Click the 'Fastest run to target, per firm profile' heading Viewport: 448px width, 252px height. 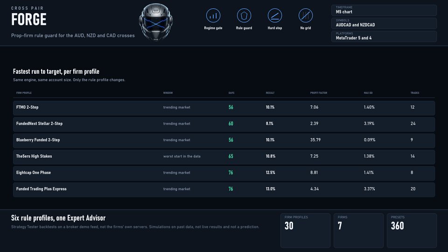pos(56,71)
